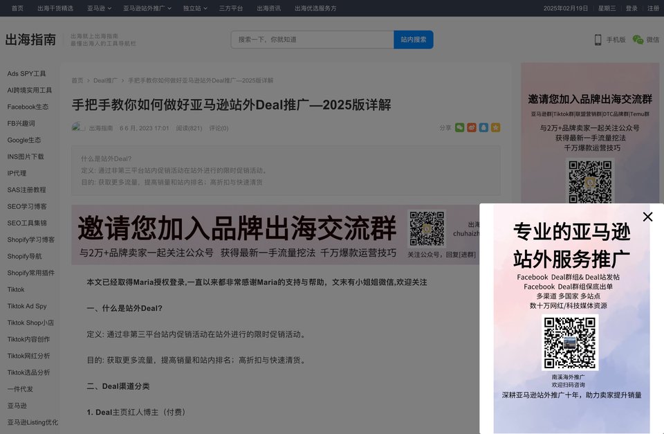Click the 出海指南 site logo
The width and height of the screenshot is (664, 434).
(30, 39)
